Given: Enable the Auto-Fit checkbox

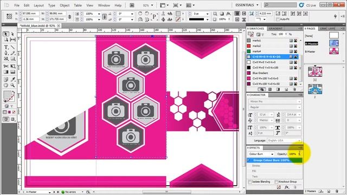Looking at the screenshot, I should pyautogui.click(x=278, y=19).
